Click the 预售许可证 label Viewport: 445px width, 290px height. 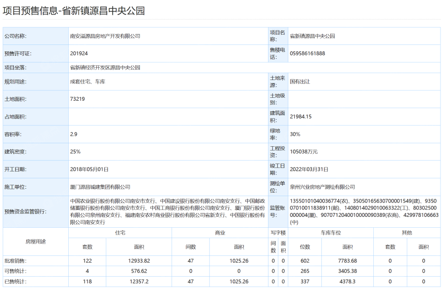(x=18, y=53)
